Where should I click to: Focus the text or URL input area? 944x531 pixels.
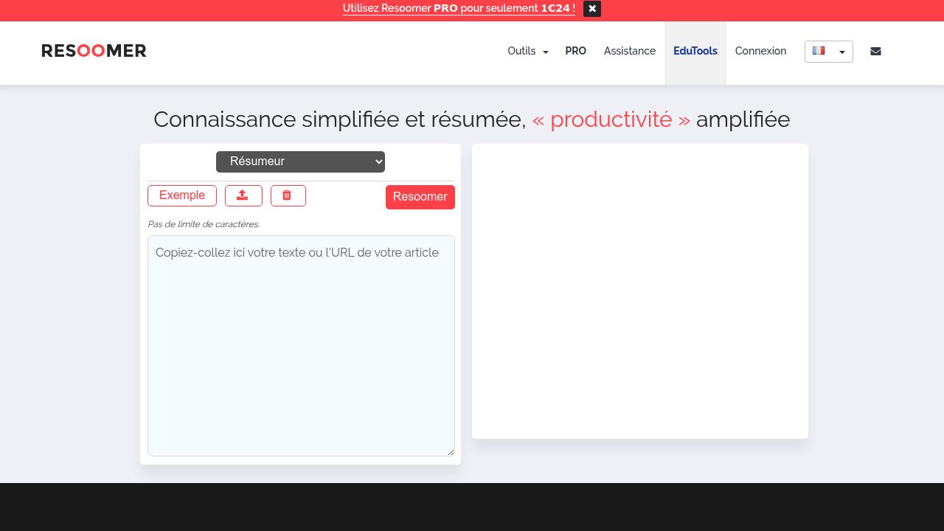[x=301, y=346]
